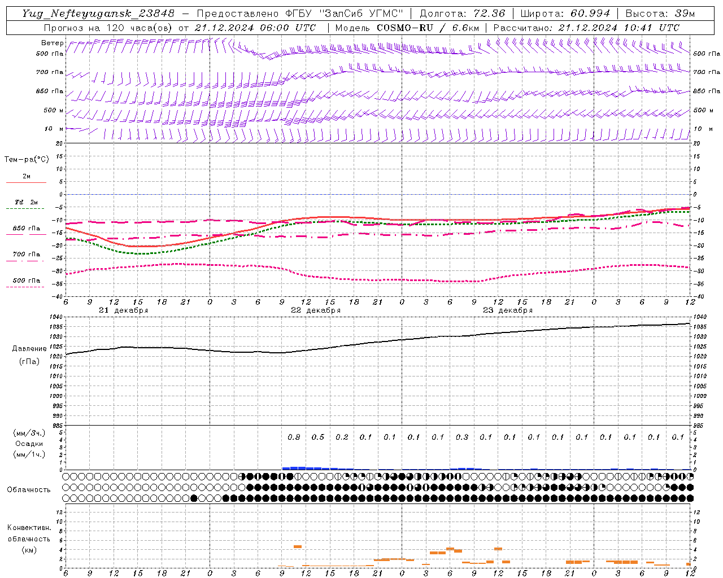723x578 pixels.
Task: Click the (гПа) unit under Давление
Action: click(x=29, y=361)
